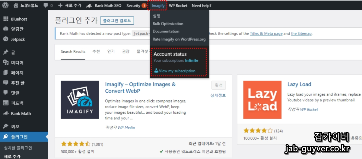Select 플러그인 plugins sidebar item
The height and width of the screenshot is (159, 362).
[x=24, y=137]
